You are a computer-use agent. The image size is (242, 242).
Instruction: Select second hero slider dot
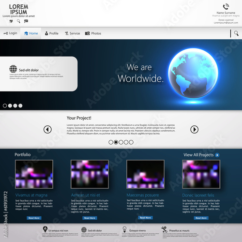10,106
